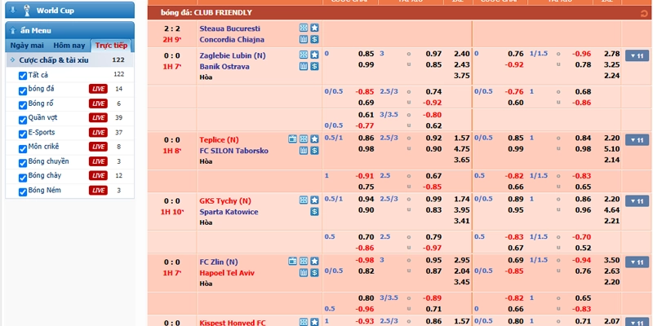
Task: Pick Zaglebie Lubin 1X2 odds 2.40
Action: [x=462, y=54]
